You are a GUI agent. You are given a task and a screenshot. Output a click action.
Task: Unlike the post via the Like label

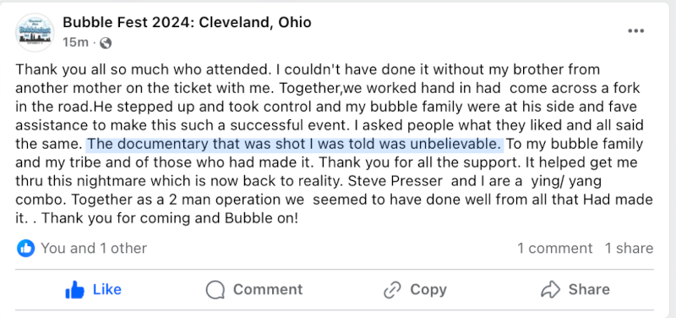click(x=107, y=289)
